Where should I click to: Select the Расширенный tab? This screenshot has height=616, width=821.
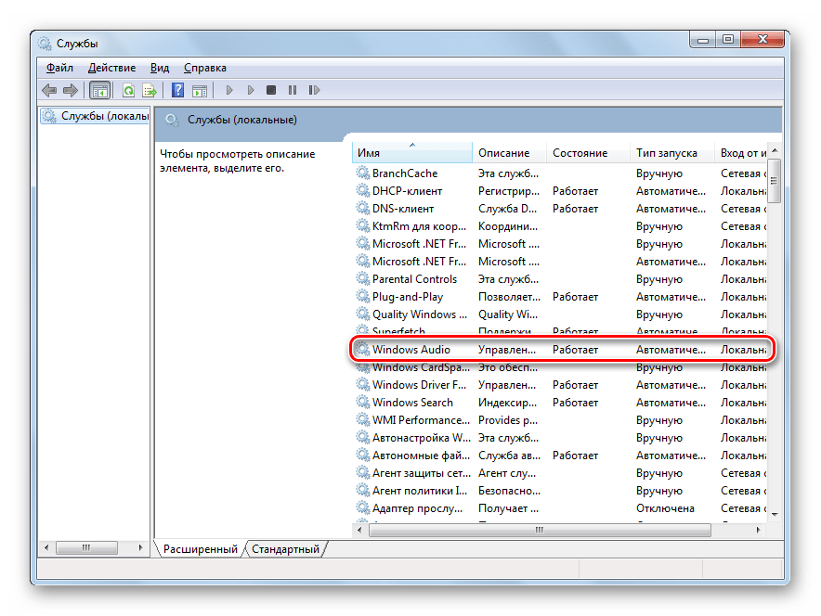pos(200,549)
